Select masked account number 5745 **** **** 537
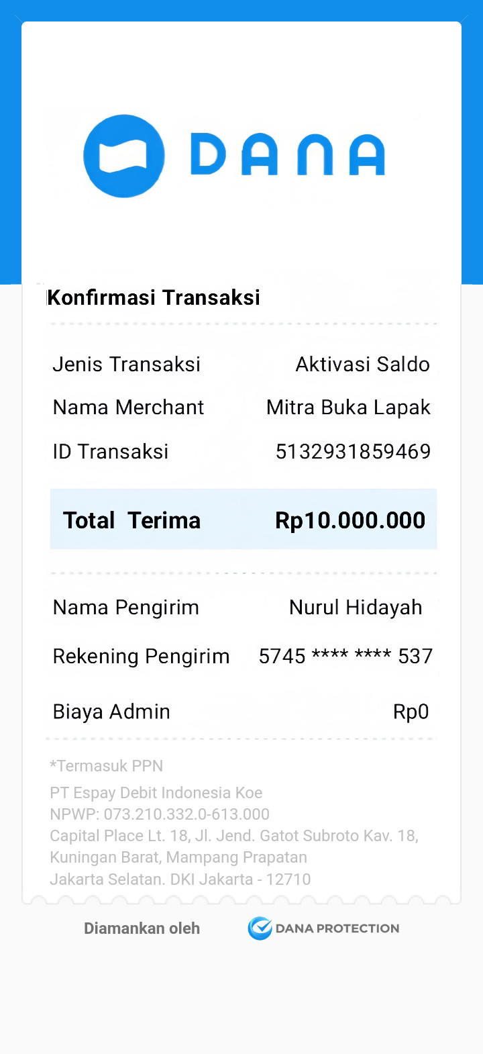Image resolution: width=483 pixels, height=1054 pixels. pyautogui.click(x=346, y=656)
